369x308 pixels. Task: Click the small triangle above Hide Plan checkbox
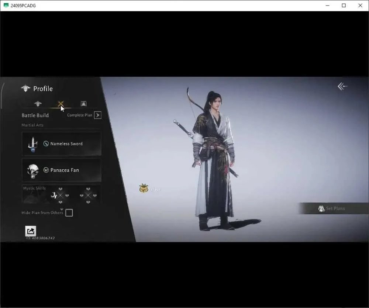click(62, 209)
